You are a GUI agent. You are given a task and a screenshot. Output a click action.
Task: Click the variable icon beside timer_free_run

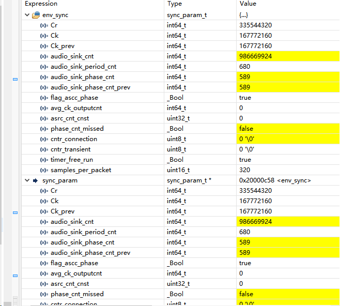click(x=44, y=160)
